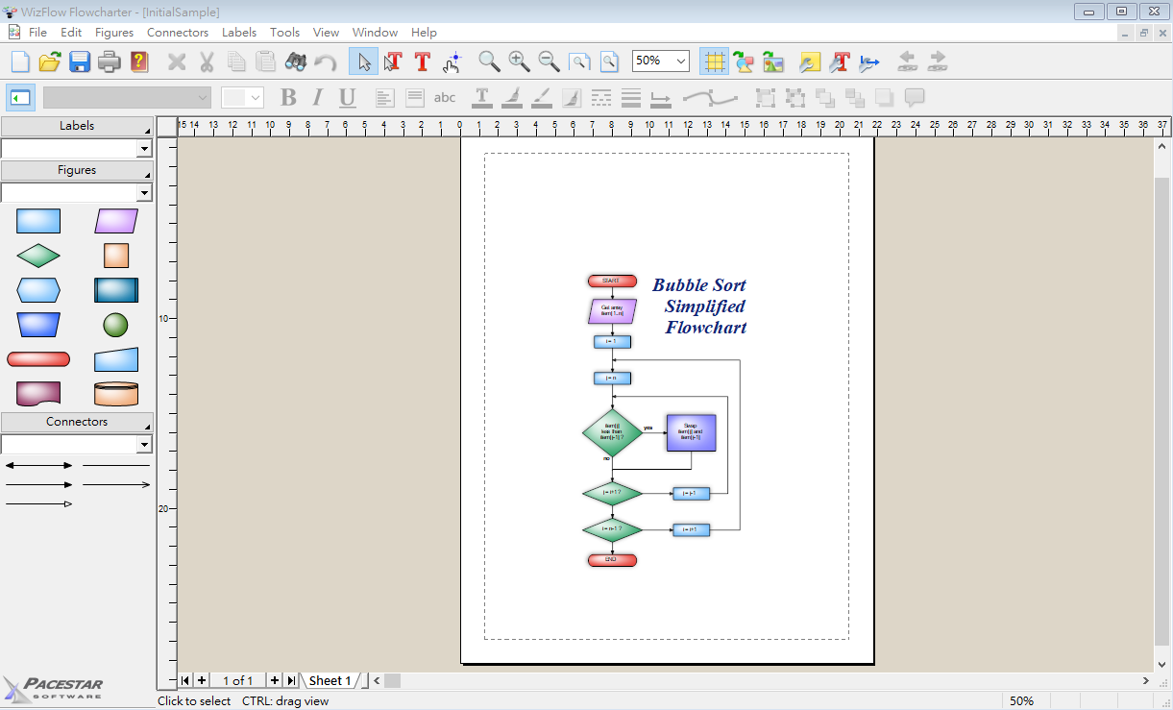Viewport: 1173px width, 710px height.
Task: Pick the purple parallelogram figure
Action: 116,221
